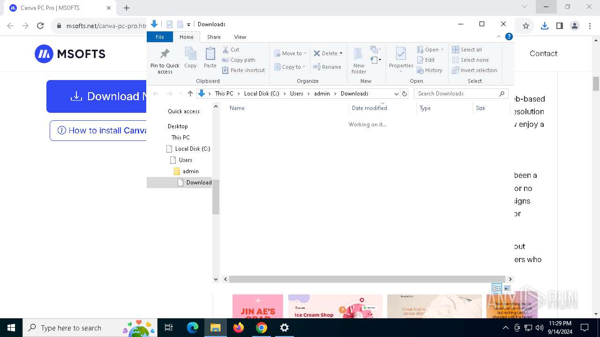The height and width of the screenshot is (337, 600).
Task: Collapse the ribbon with chevron
Action: (499, 37)
